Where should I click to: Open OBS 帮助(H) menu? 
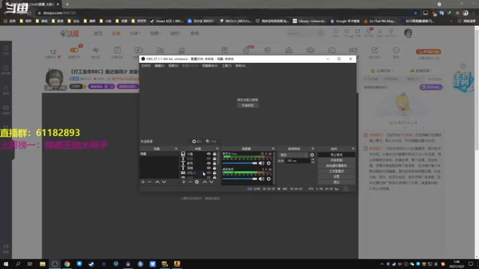point(241,66)
